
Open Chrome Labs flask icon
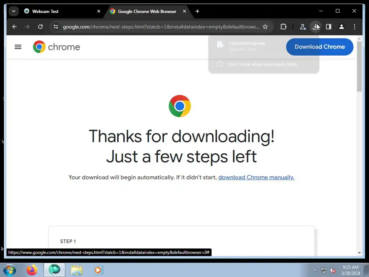tap(303, 27)
